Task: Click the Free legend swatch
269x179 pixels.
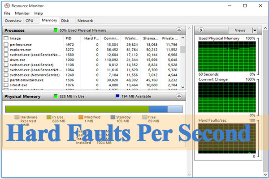Action: point(145,117)
